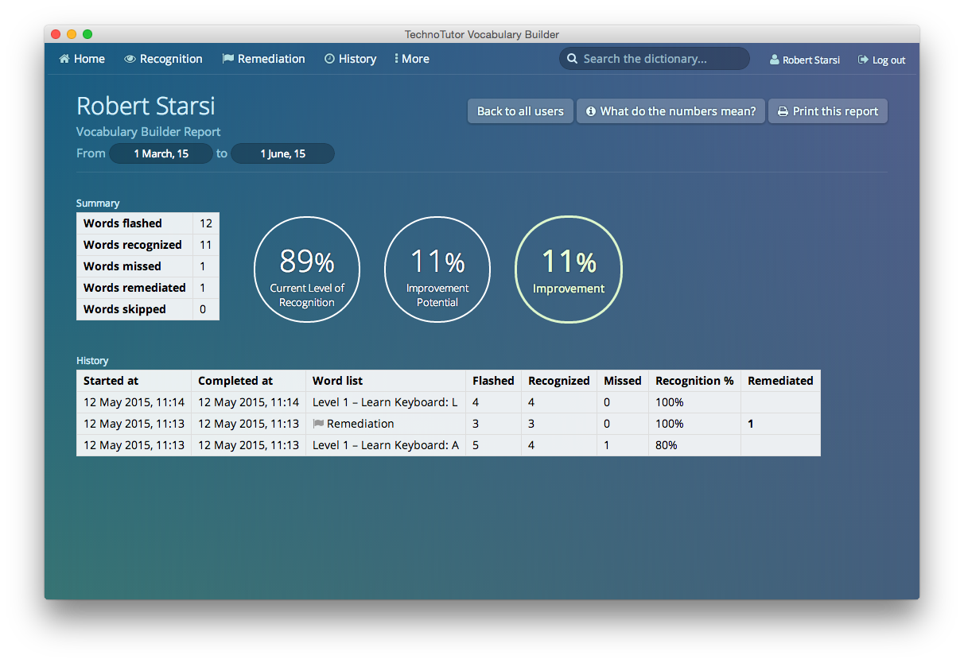Open the Recognition eye icon

point(130,58)
